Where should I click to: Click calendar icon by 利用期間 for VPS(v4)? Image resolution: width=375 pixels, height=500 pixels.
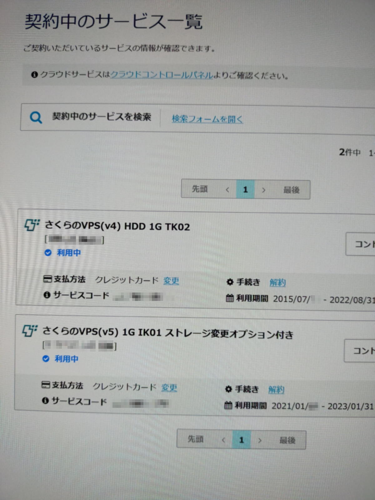coord(230,298)
